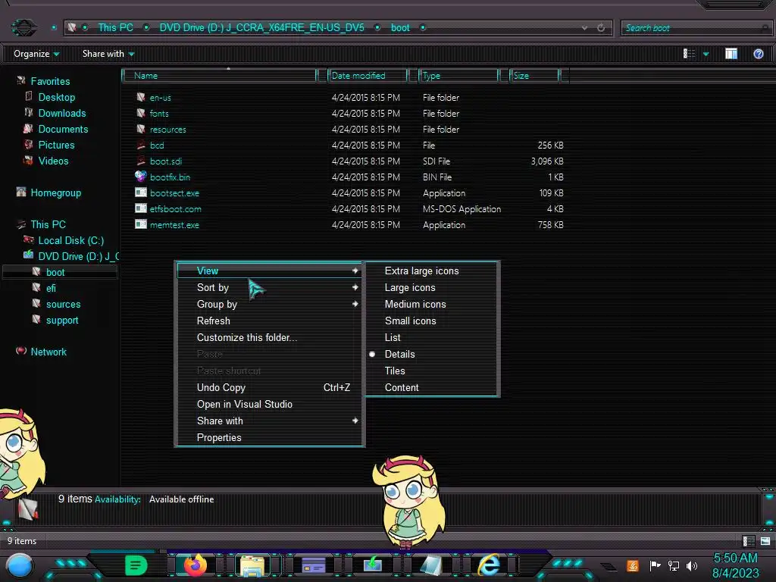Viewport: 776px width, 582px height.
Task: Click the Action Center flag tray icon
Action: coord(655,565)
